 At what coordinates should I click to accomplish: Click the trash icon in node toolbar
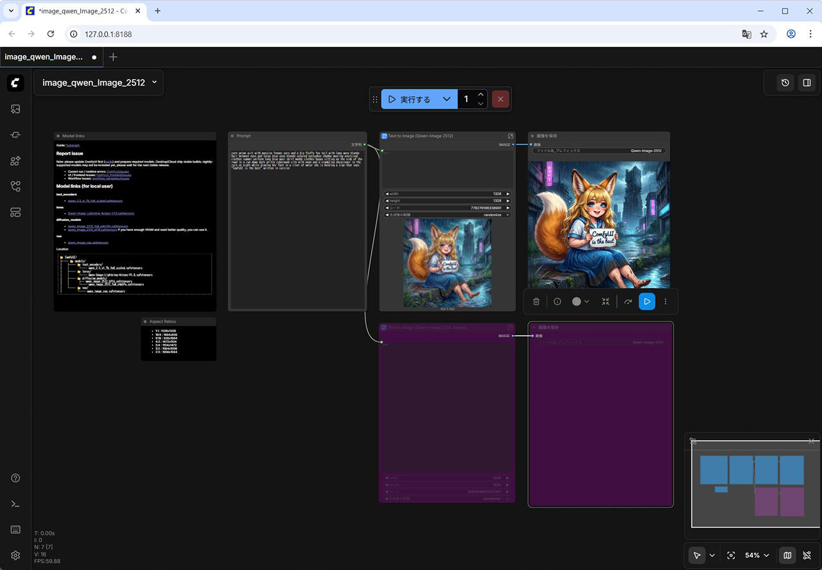coord(536,301)
